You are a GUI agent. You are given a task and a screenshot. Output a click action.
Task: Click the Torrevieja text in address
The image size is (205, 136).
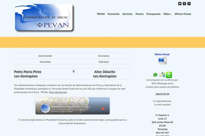(162, 129)
